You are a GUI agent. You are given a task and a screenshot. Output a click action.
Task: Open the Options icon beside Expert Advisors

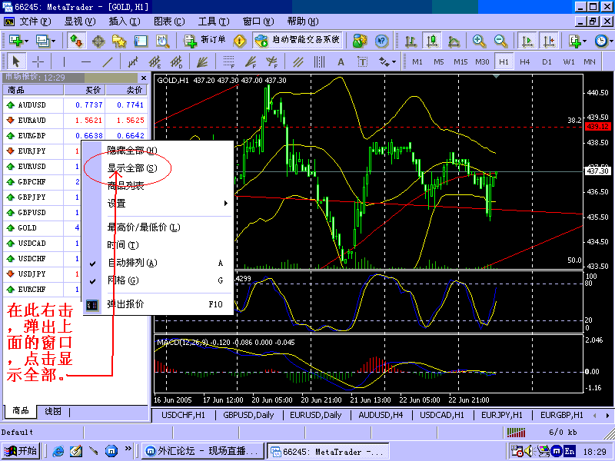(x=359, y=41)
